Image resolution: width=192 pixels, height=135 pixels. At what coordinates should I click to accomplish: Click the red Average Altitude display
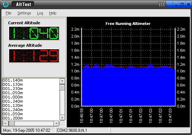tap(34, 56)
